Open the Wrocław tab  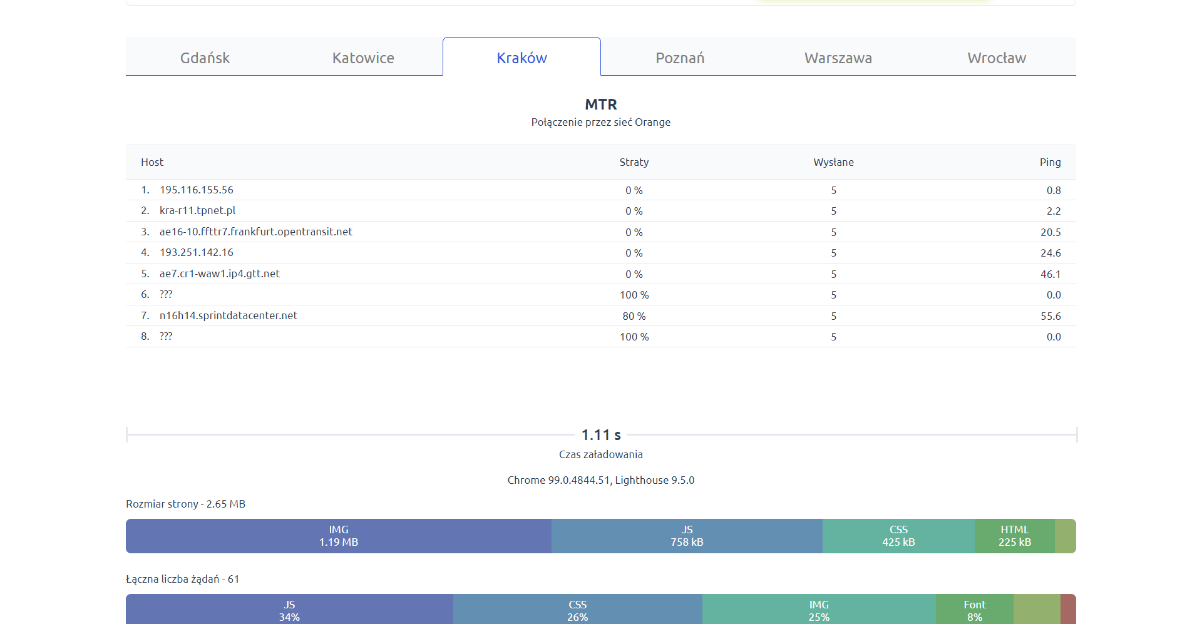point(997,58)
